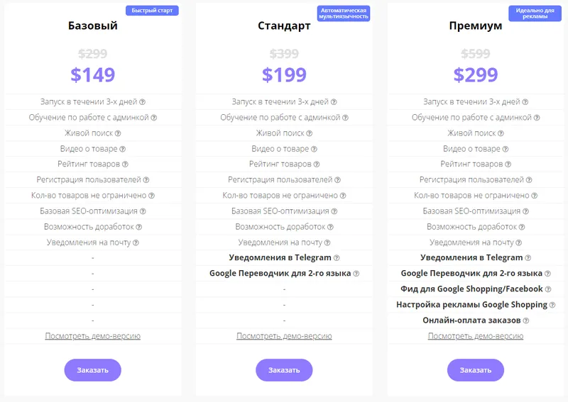
Task: Click the 'Быстрый старт' badge
Action: point(152,11)
